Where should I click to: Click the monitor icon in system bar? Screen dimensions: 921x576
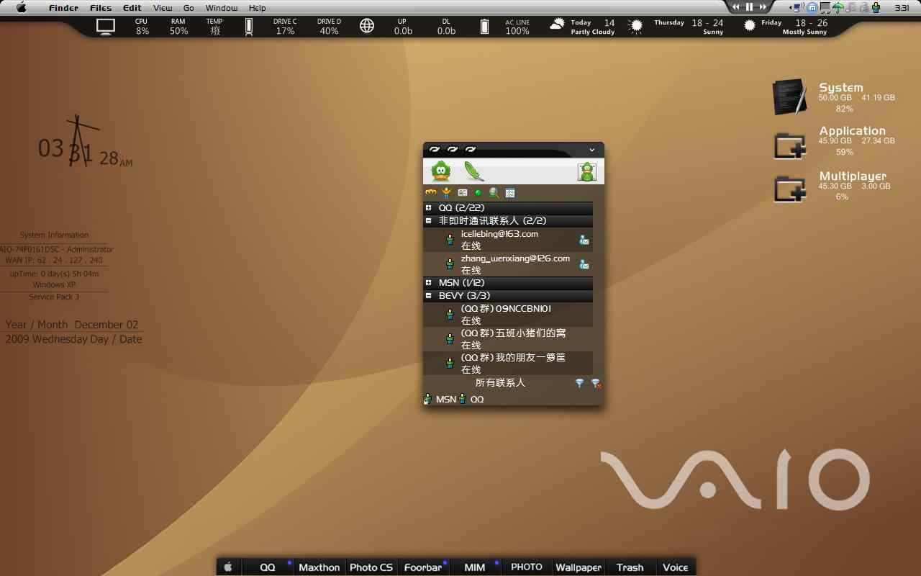(x=106, y=27)
